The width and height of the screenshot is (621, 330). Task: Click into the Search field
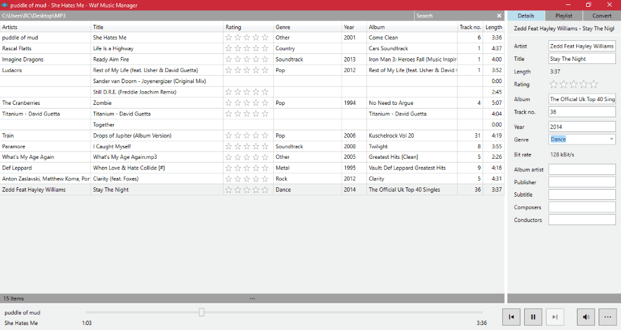(455, 16)
